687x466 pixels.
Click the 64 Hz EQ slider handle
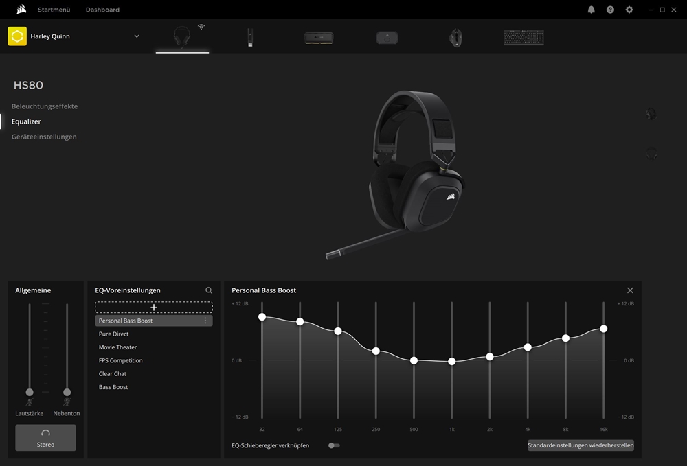(x=300, y=322)
